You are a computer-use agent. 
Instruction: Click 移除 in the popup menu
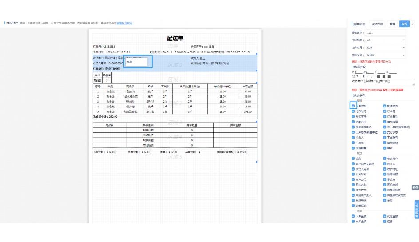130,62
